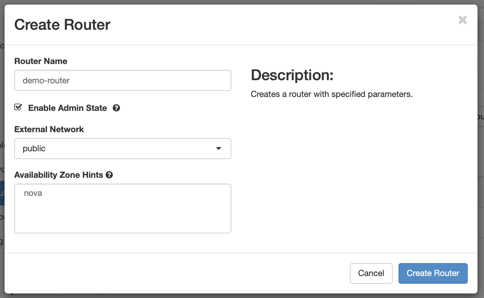Image resolution: width=484 pixels, height=298 pixels.
Task: Submit with the blue Create Router button
Action: [433, 273]
